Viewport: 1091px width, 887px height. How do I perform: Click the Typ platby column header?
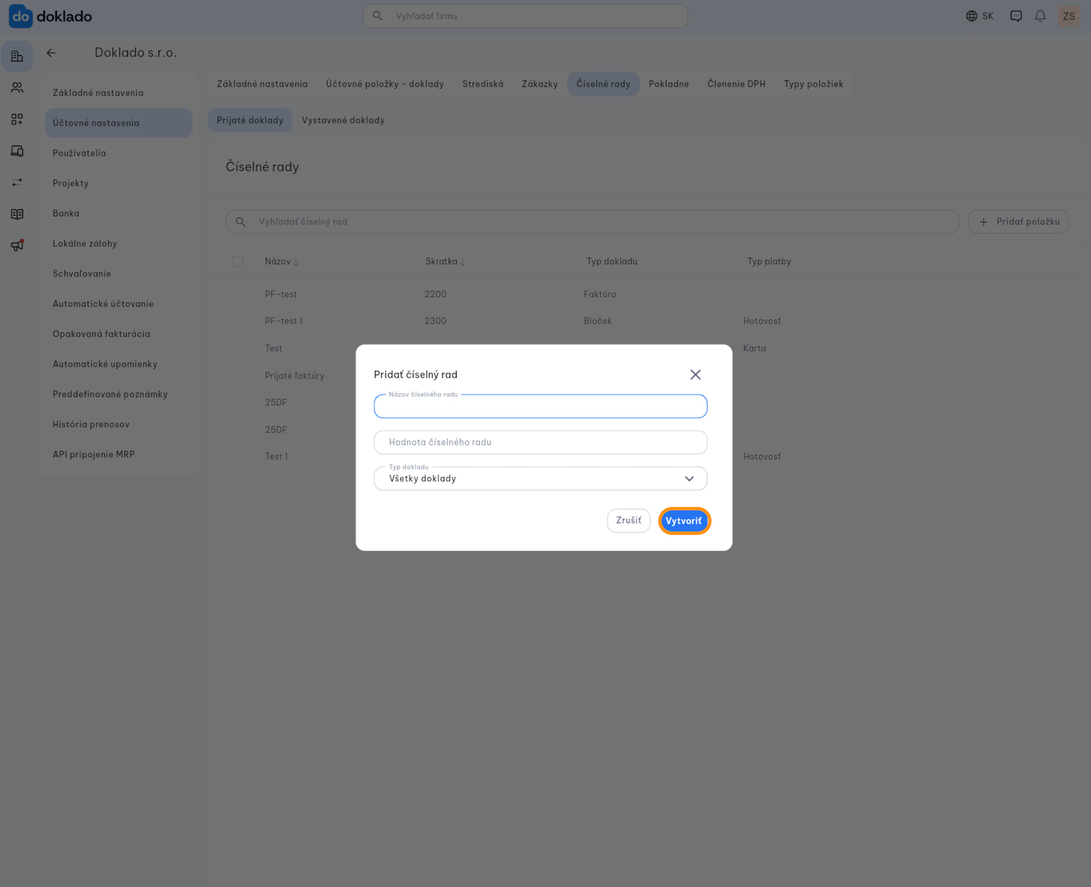tap(769, 262)
